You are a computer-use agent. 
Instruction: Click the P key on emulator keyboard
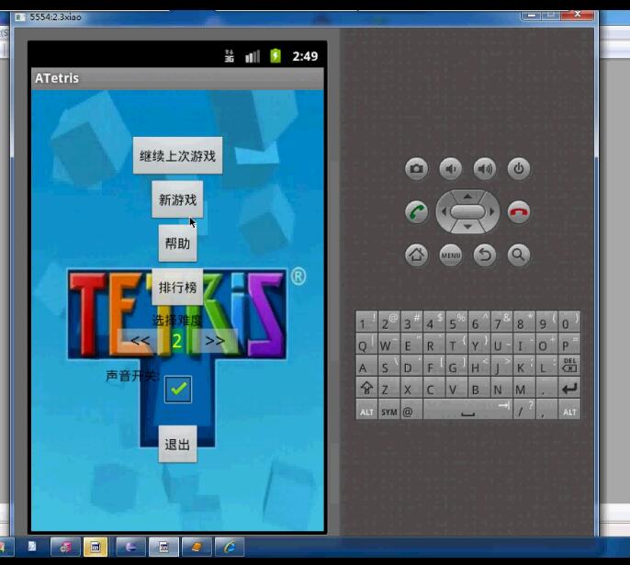[x=569, y=345]
